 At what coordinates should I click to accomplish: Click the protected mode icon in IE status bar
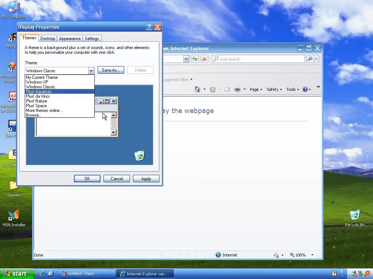pyautogui.click(x=276, y=255)
